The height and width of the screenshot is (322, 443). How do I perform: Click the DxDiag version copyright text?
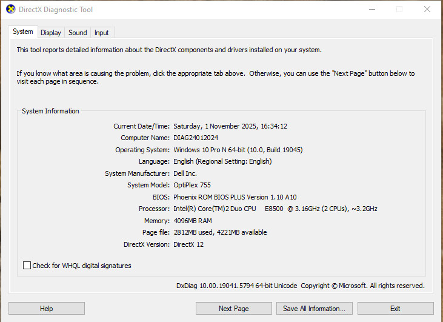click(x=300, y=286)
